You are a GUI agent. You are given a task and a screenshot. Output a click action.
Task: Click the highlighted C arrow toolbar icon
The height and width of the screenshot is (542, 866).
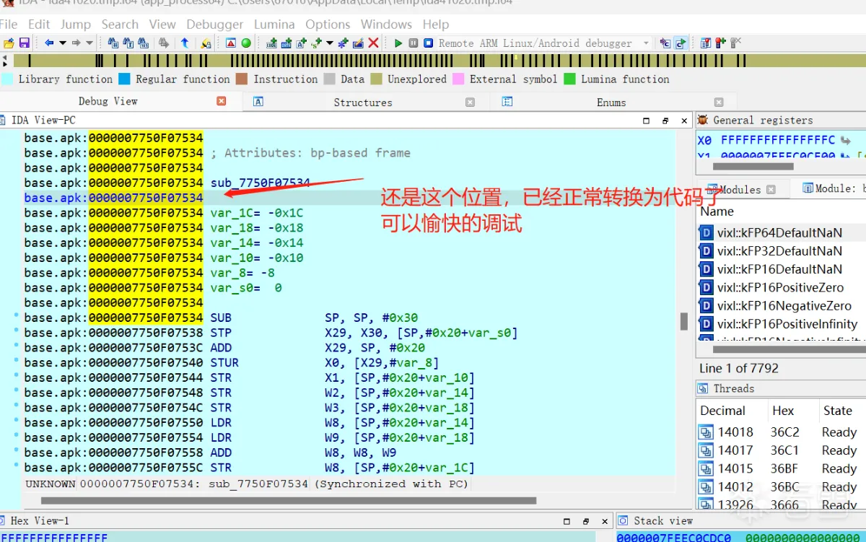pyautogui.click(x=680, y=43)
